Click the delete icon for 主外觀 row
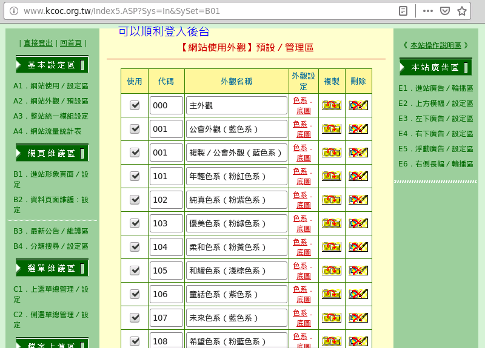 click(x=358, y=105)
